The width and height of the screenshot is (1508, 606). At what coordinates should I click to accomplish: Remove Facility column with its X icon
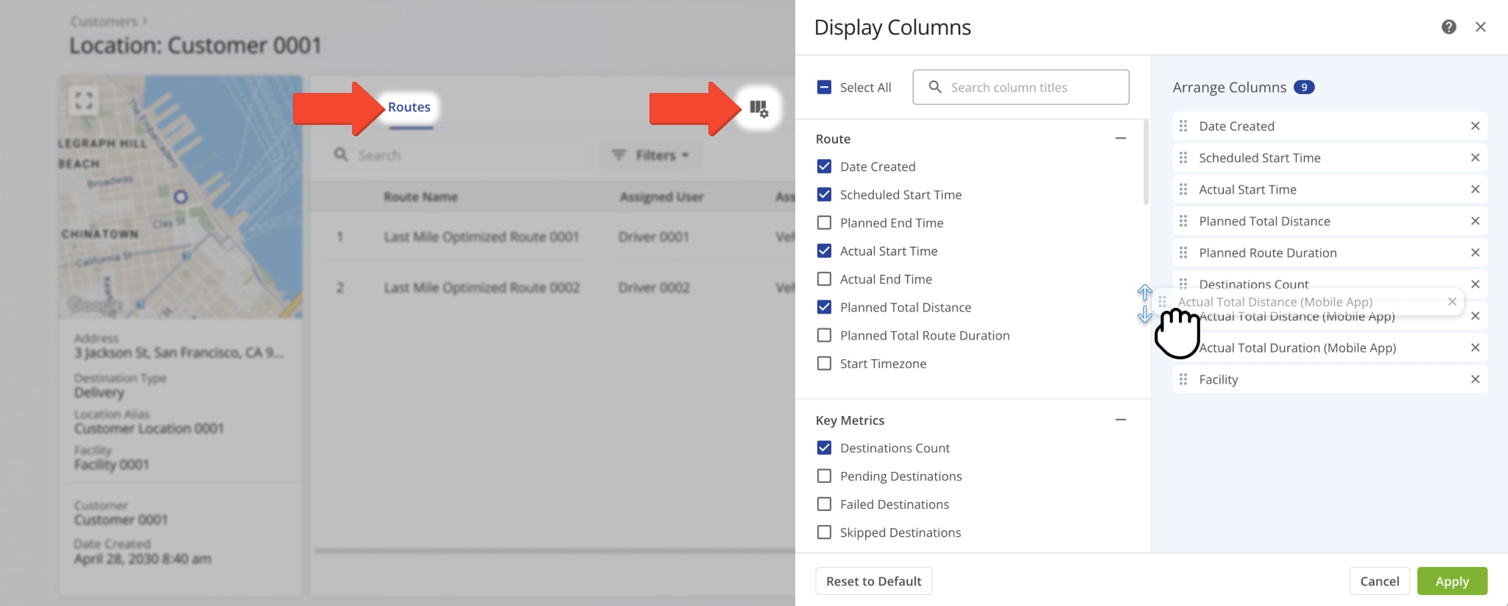point(1475,379)
